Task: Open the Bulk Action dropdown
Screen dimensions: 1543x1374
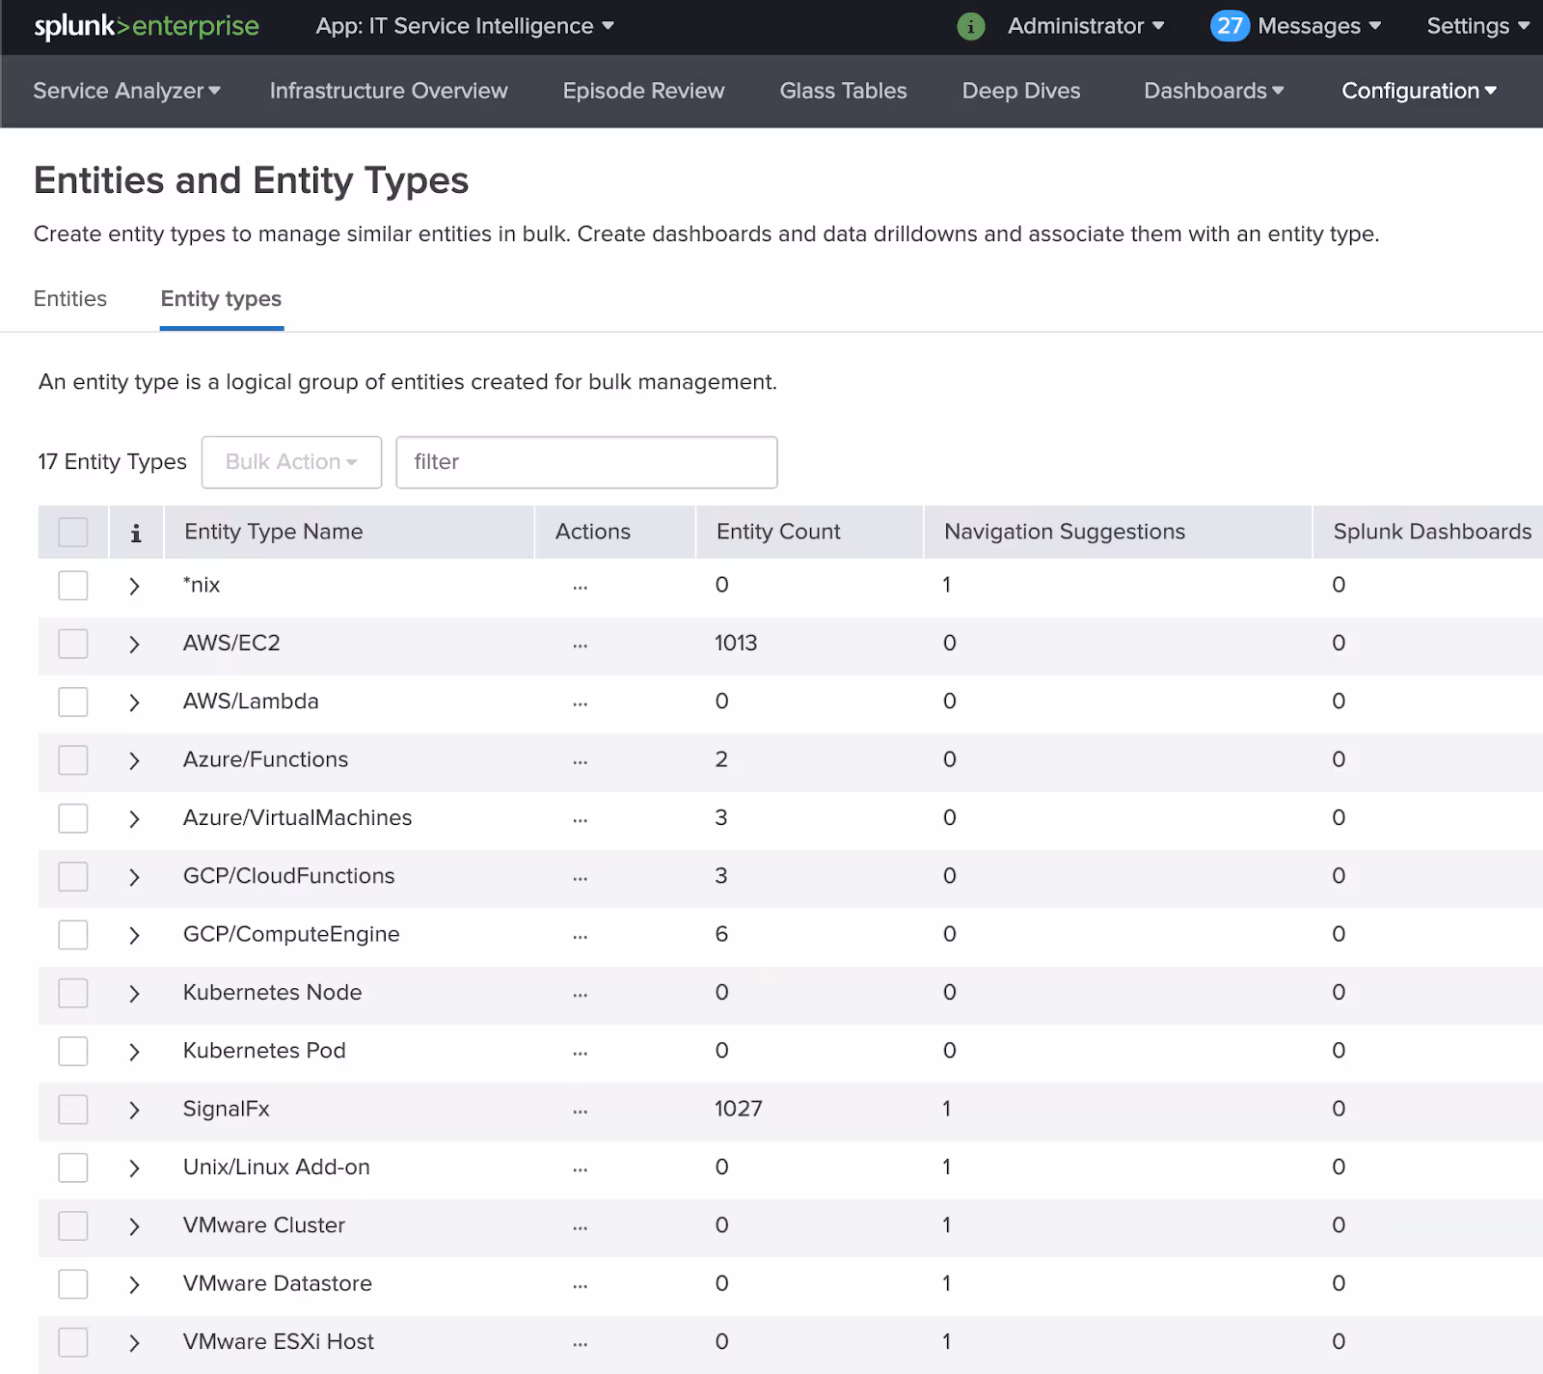Action: pyautogui.click(x=291, y=462)
